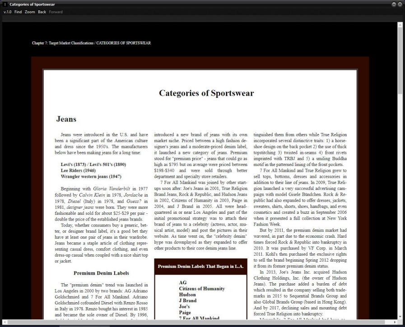Click the vertical scrollbar thumb

pos(400,60)
